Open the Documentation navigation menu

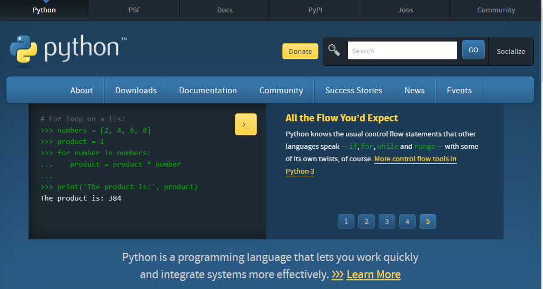pos(208,91)
